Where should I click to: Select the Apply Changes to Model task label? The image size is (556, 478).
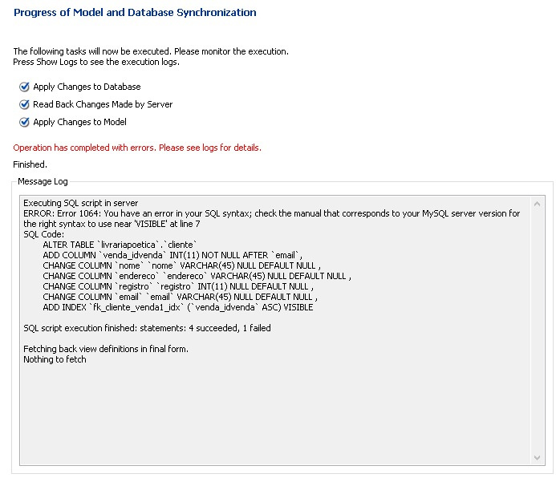click(79, 122)
